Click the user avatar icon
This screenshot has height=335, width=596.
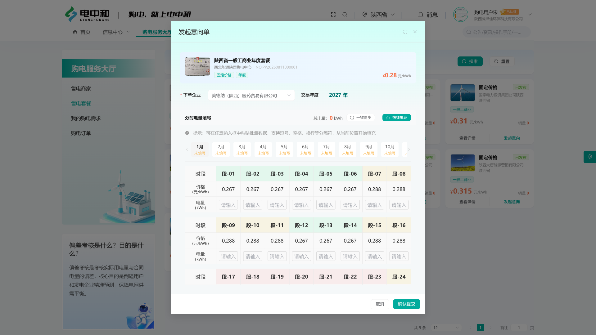460,15
